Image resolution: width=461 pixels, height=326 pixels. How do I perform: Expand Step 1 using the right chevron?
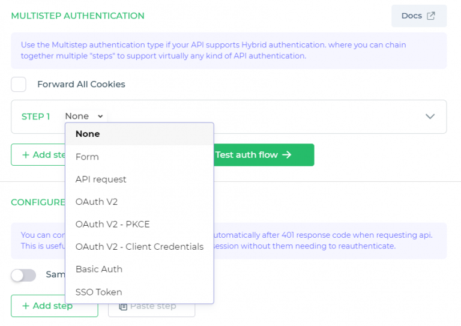coord(430,116)
